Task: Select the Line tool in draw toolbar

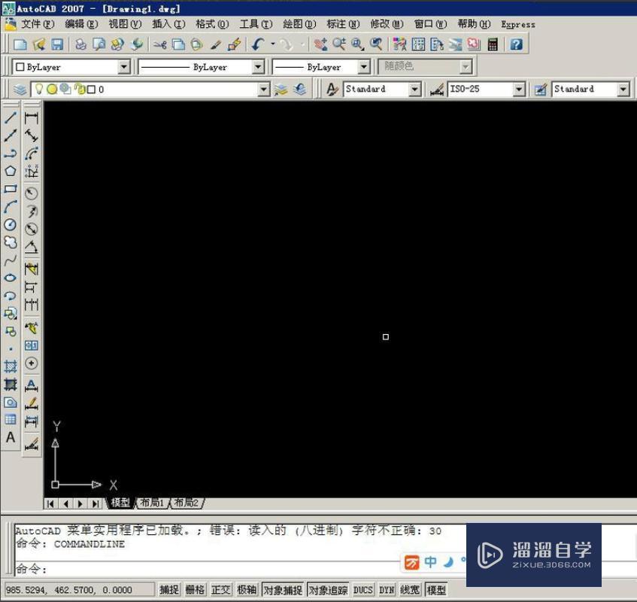Action: [11, 117]
